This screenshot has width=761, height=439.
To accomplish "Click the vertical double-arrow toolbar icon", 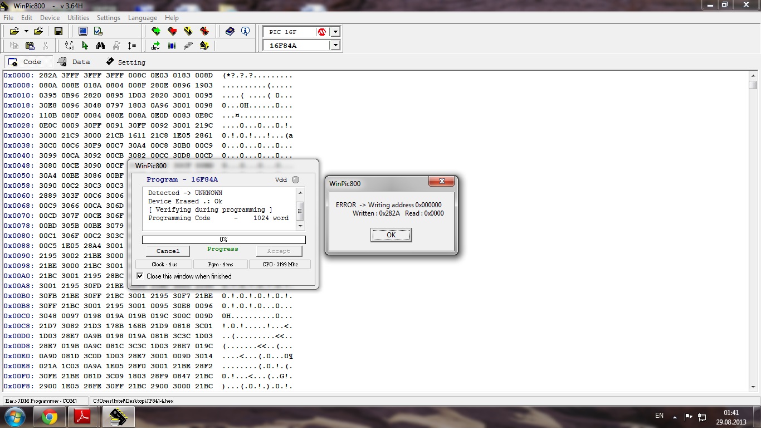I will coord(132,46).
